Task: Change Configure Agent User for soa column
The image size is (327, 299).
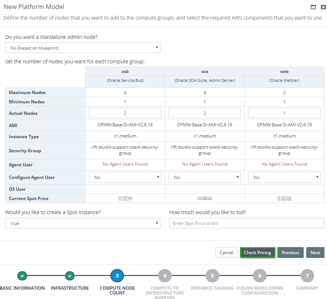Action: [x=204, y=177]
